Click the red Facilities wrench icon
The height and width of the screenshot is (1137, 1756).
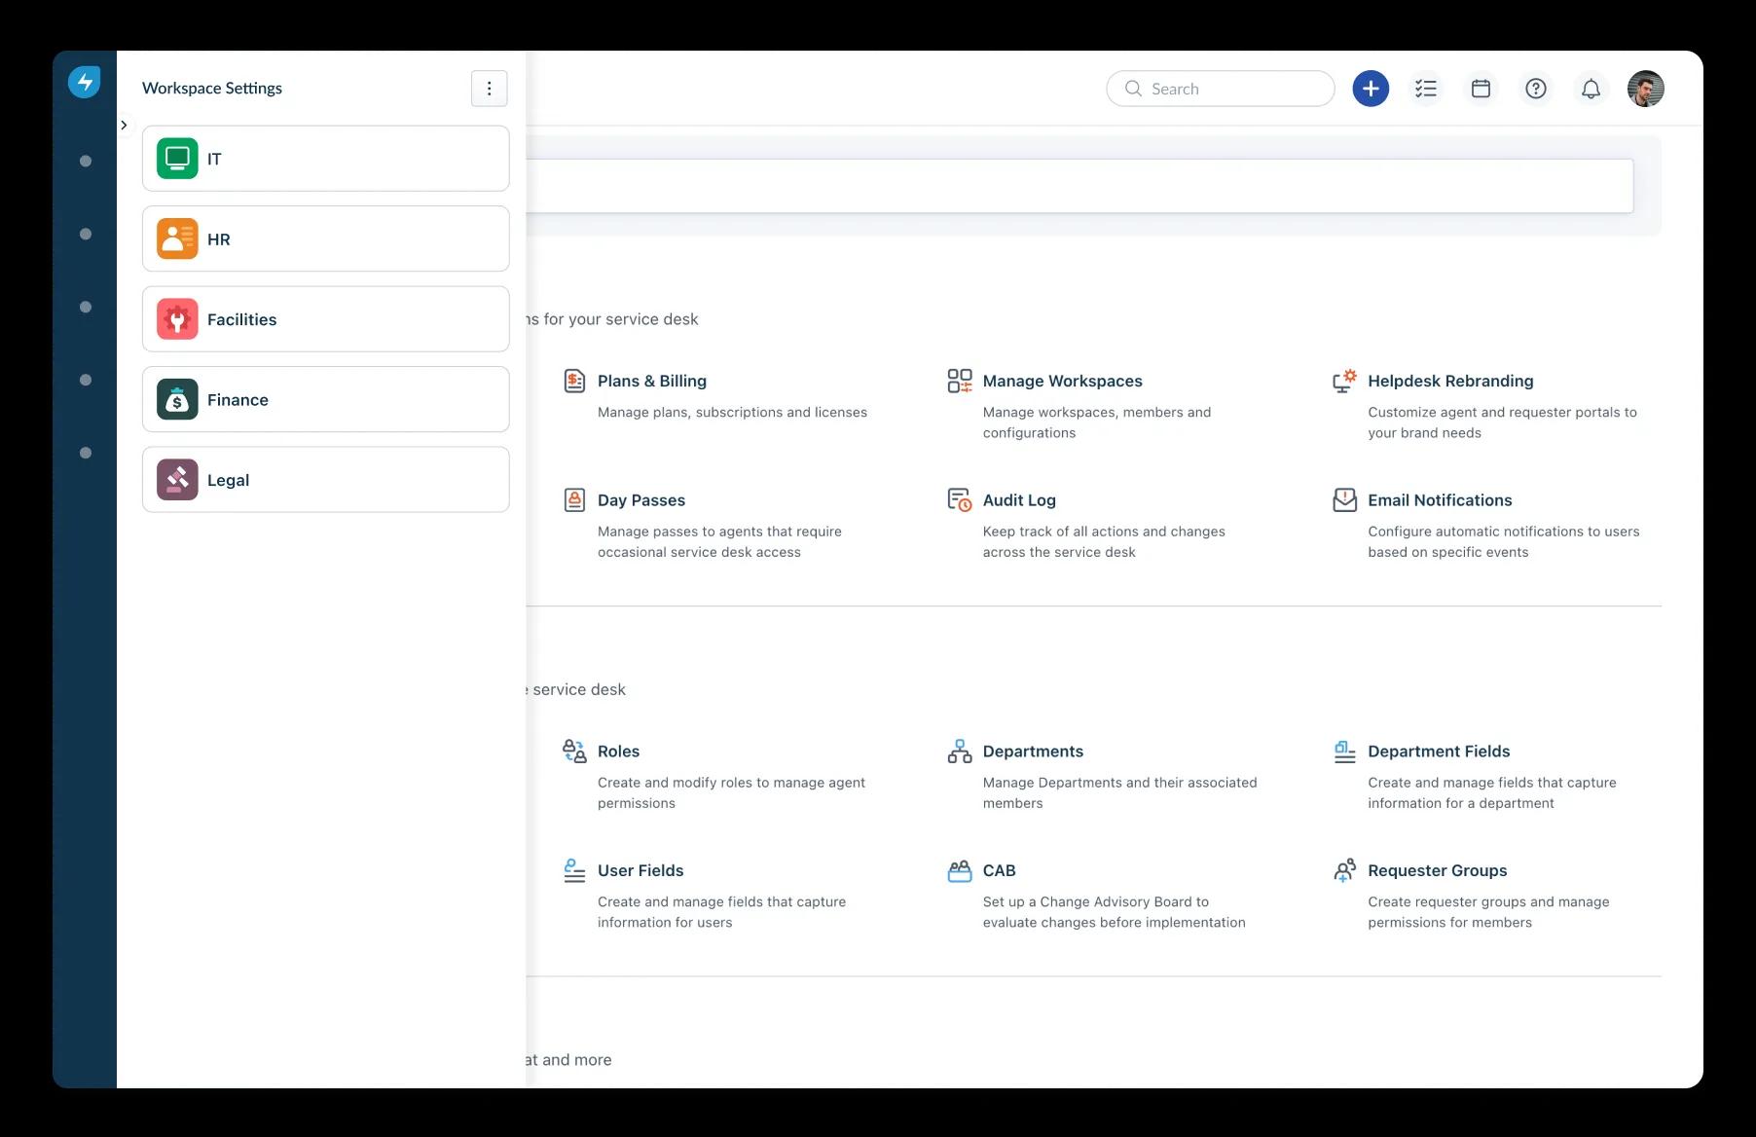pos(177,319)
